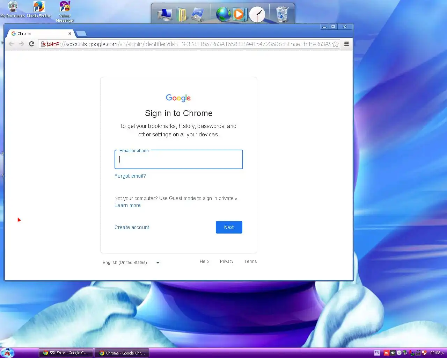Image resolution: width=447 pixels, height=358 pixels.
Task: Switch to Chrome - Google Chrome taskbar window
Action: click(122, 353)
